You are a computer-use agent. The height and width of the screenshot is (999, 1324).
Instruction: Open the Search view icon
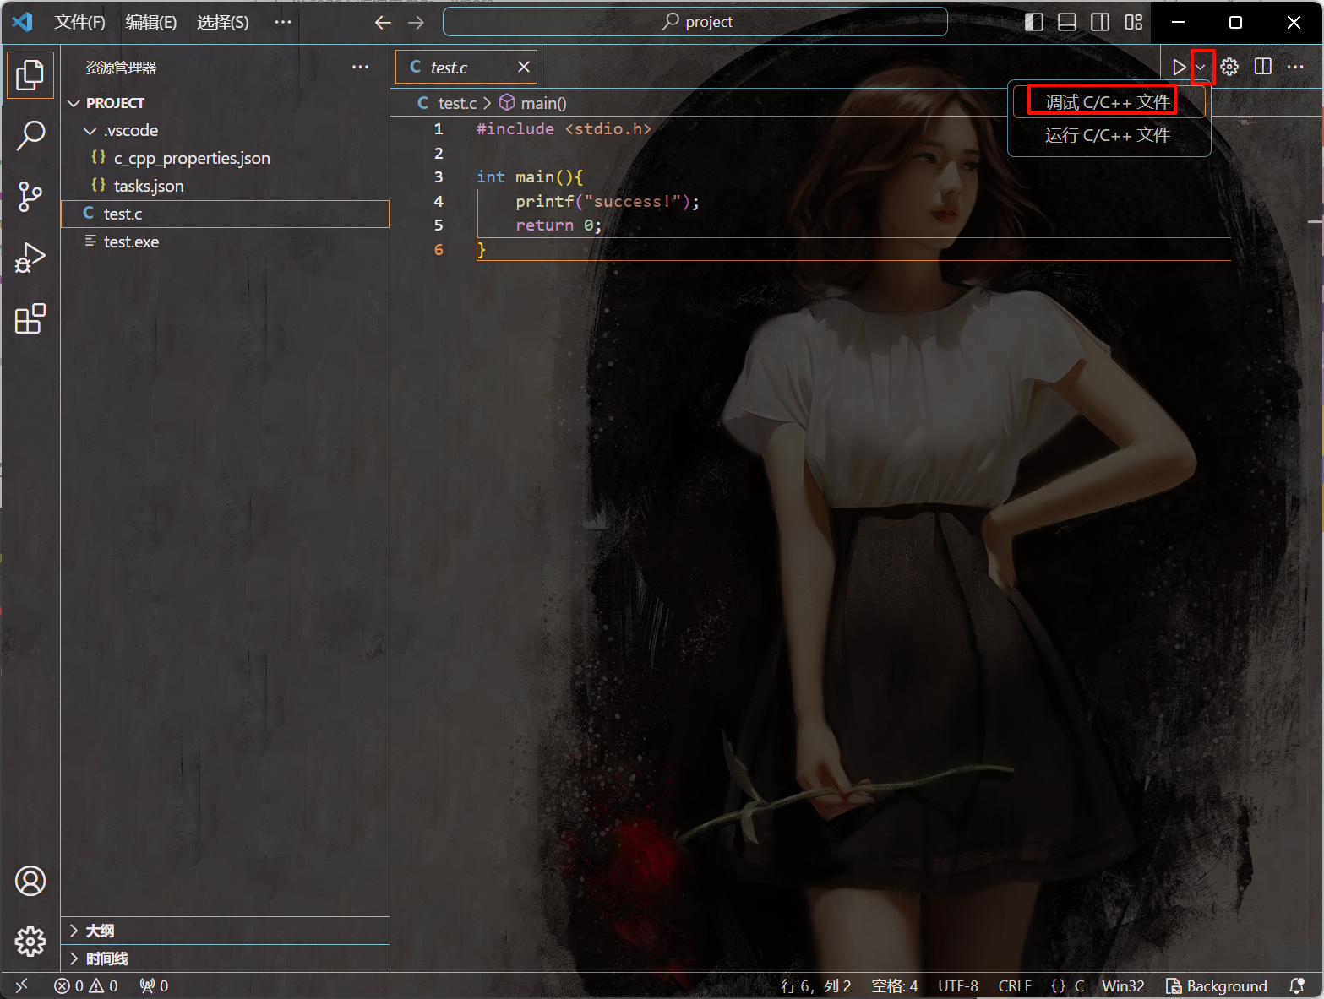[30, 135]
